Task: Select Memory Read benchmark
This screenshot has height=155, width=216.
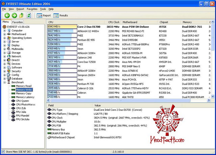Action: (24, 86)
